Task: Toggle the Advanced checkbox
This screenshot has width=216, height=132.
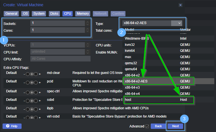Action: coord(147,126)
